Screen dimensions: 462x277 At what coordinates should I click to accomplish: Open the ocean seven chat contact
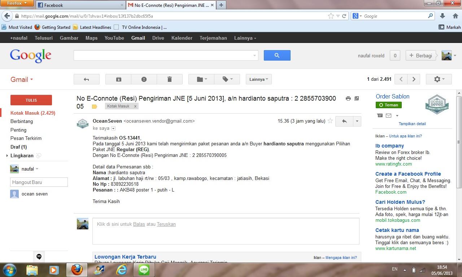pyautogui.click(x=35, y=194)
